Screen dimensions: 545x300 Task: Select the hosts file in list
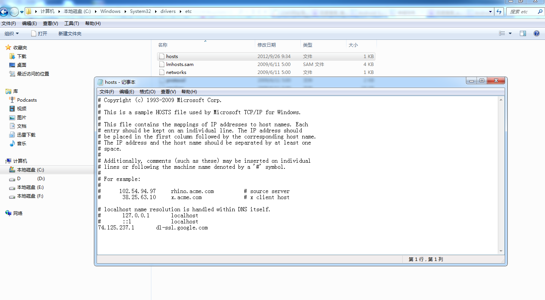tap(266, 56)
